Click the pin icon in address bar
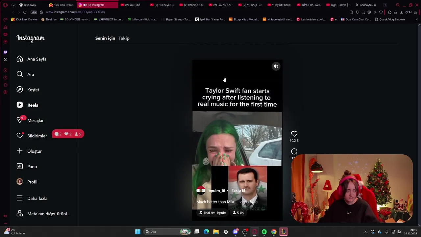The height and width of the screenshot is (237, 421). click(x=357, y=12)
